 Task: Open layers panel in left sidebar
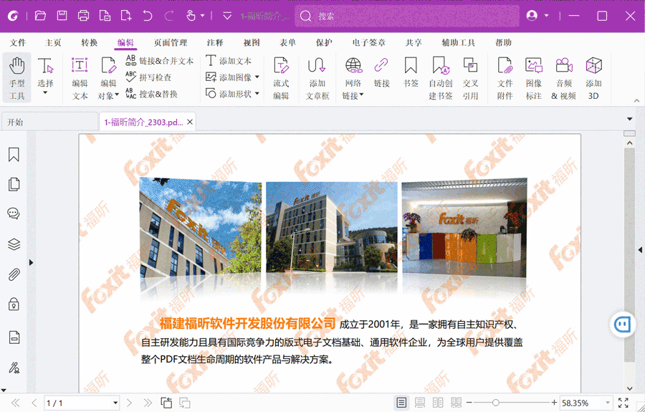(x=14, y=244)
